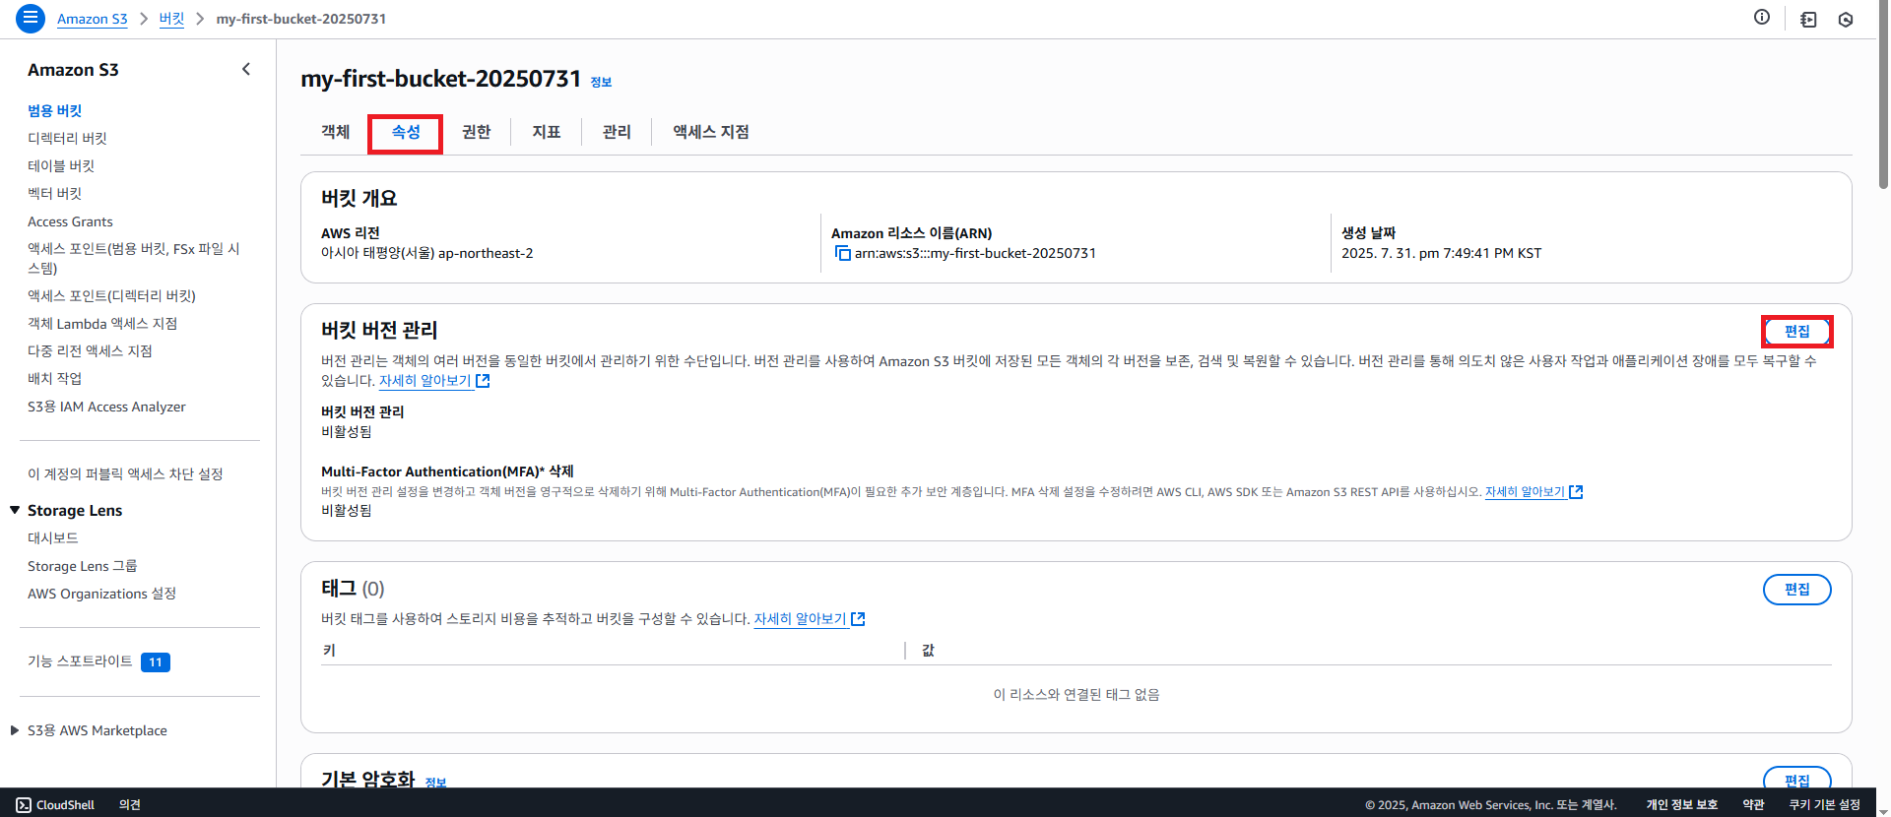Open Storage Lens 그룹
This screenshot has width=1891, height=817.
(x=83, y=566)
